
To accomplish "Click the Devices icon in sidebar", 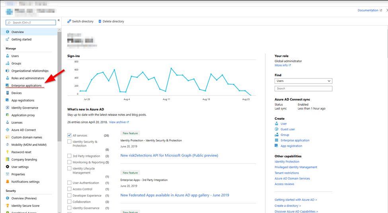I will click(x=8, y=93).
